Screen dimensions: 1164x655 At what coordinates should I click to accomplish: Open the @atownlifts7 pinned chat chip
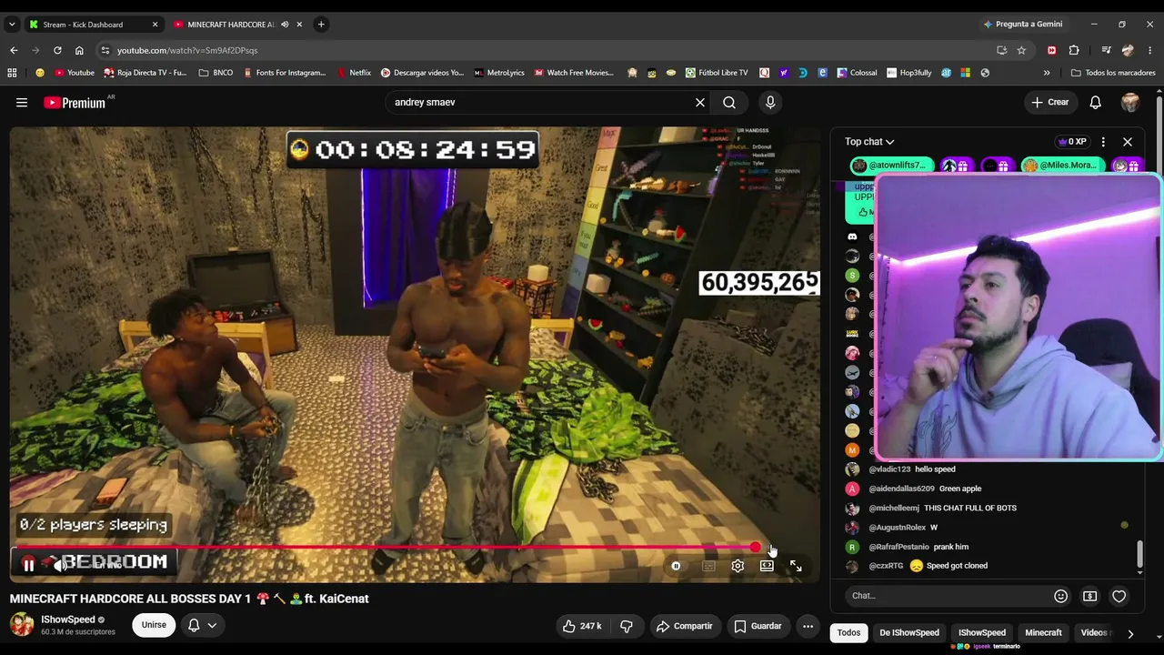[x=891, y=166]
